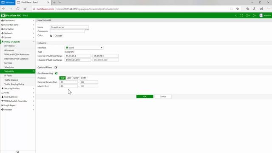Click the browser forward arrow

(x=11, y=9)
